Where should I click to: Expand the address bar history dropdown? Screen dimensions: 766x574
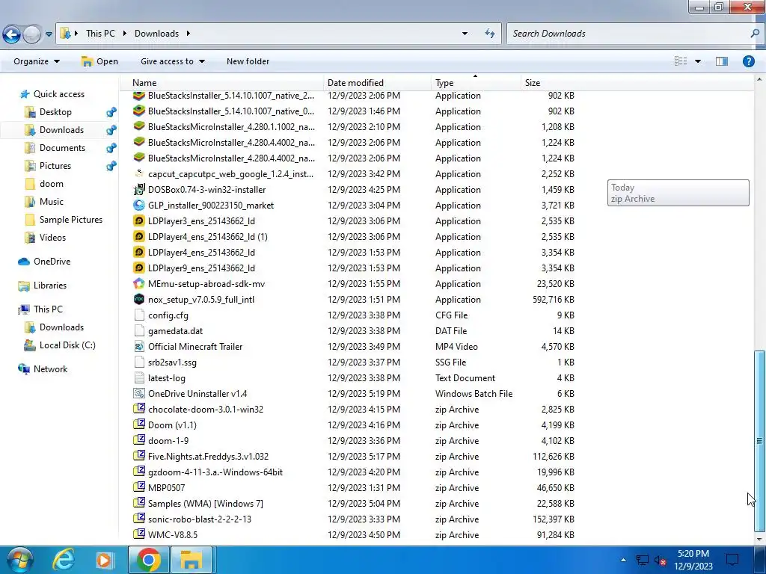click(465, 34)
